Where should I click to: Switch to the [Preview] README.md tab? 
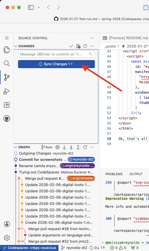point(125,38)
